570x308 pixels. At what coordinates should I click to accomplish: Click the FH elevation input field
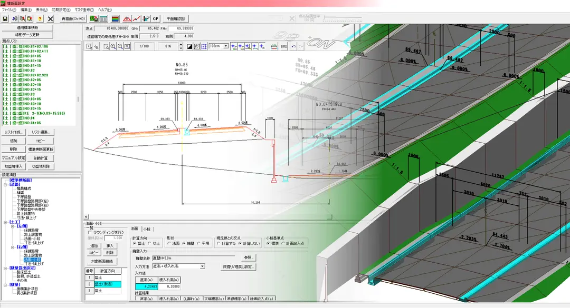coord(182,28)
